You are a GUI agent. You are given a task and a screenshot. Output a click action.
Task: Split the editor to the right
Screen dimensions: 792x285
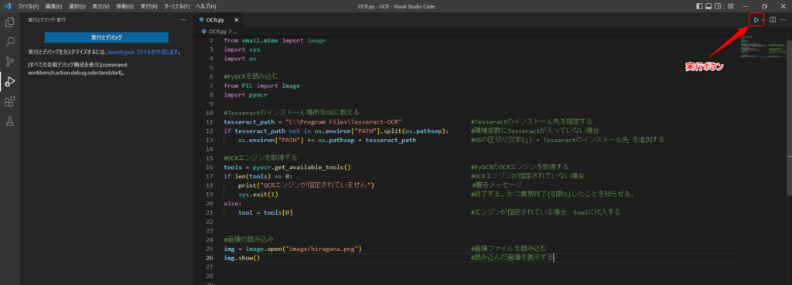point(773,19)
